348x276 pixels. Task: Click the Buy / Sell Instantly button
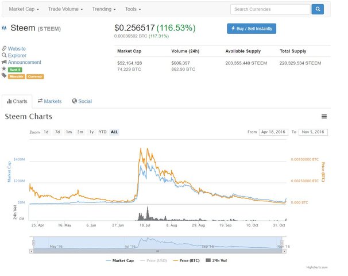(x=252, y=29)
